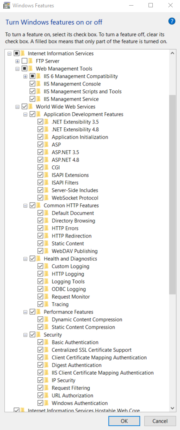180x430 pixels.
Task: Select the ODBC Logging tree item
Action: click(69, 289)
